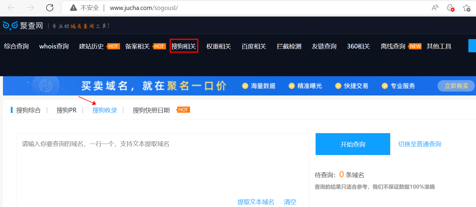Switch to 搜狗快照日期 tab

(151, 110)
